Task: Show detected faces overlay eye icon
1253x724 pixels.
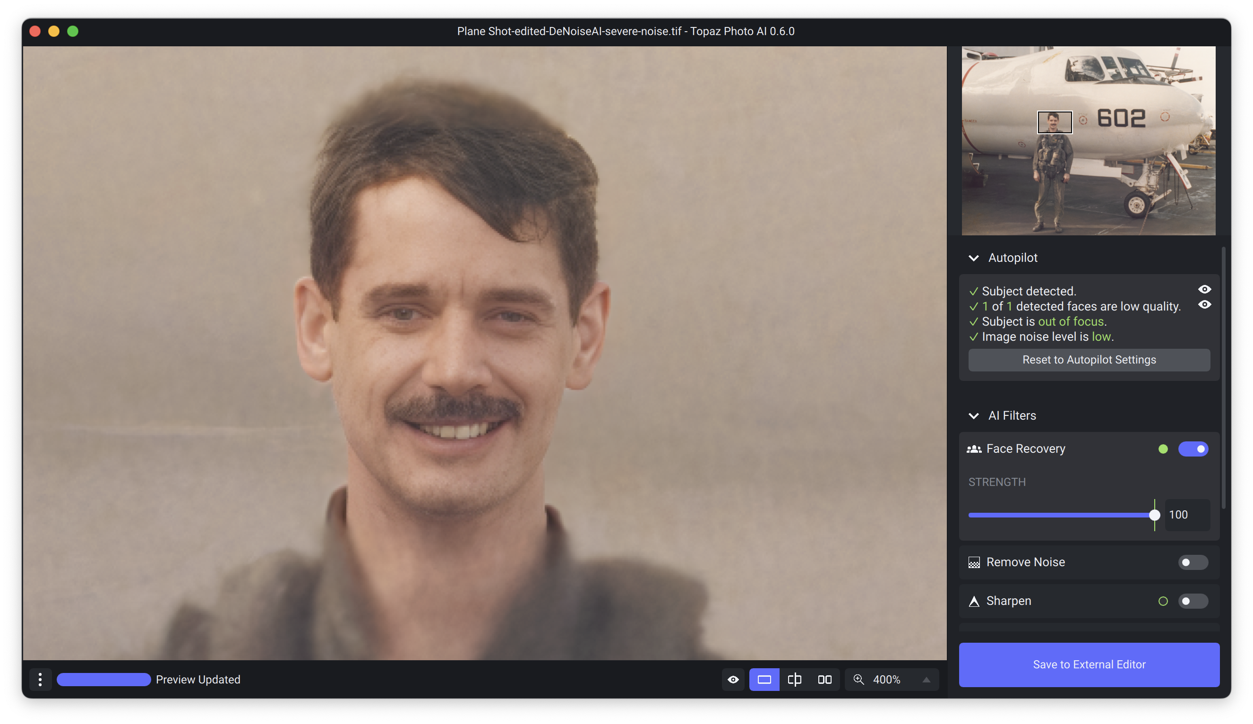Action: (x=1204, y=305)
